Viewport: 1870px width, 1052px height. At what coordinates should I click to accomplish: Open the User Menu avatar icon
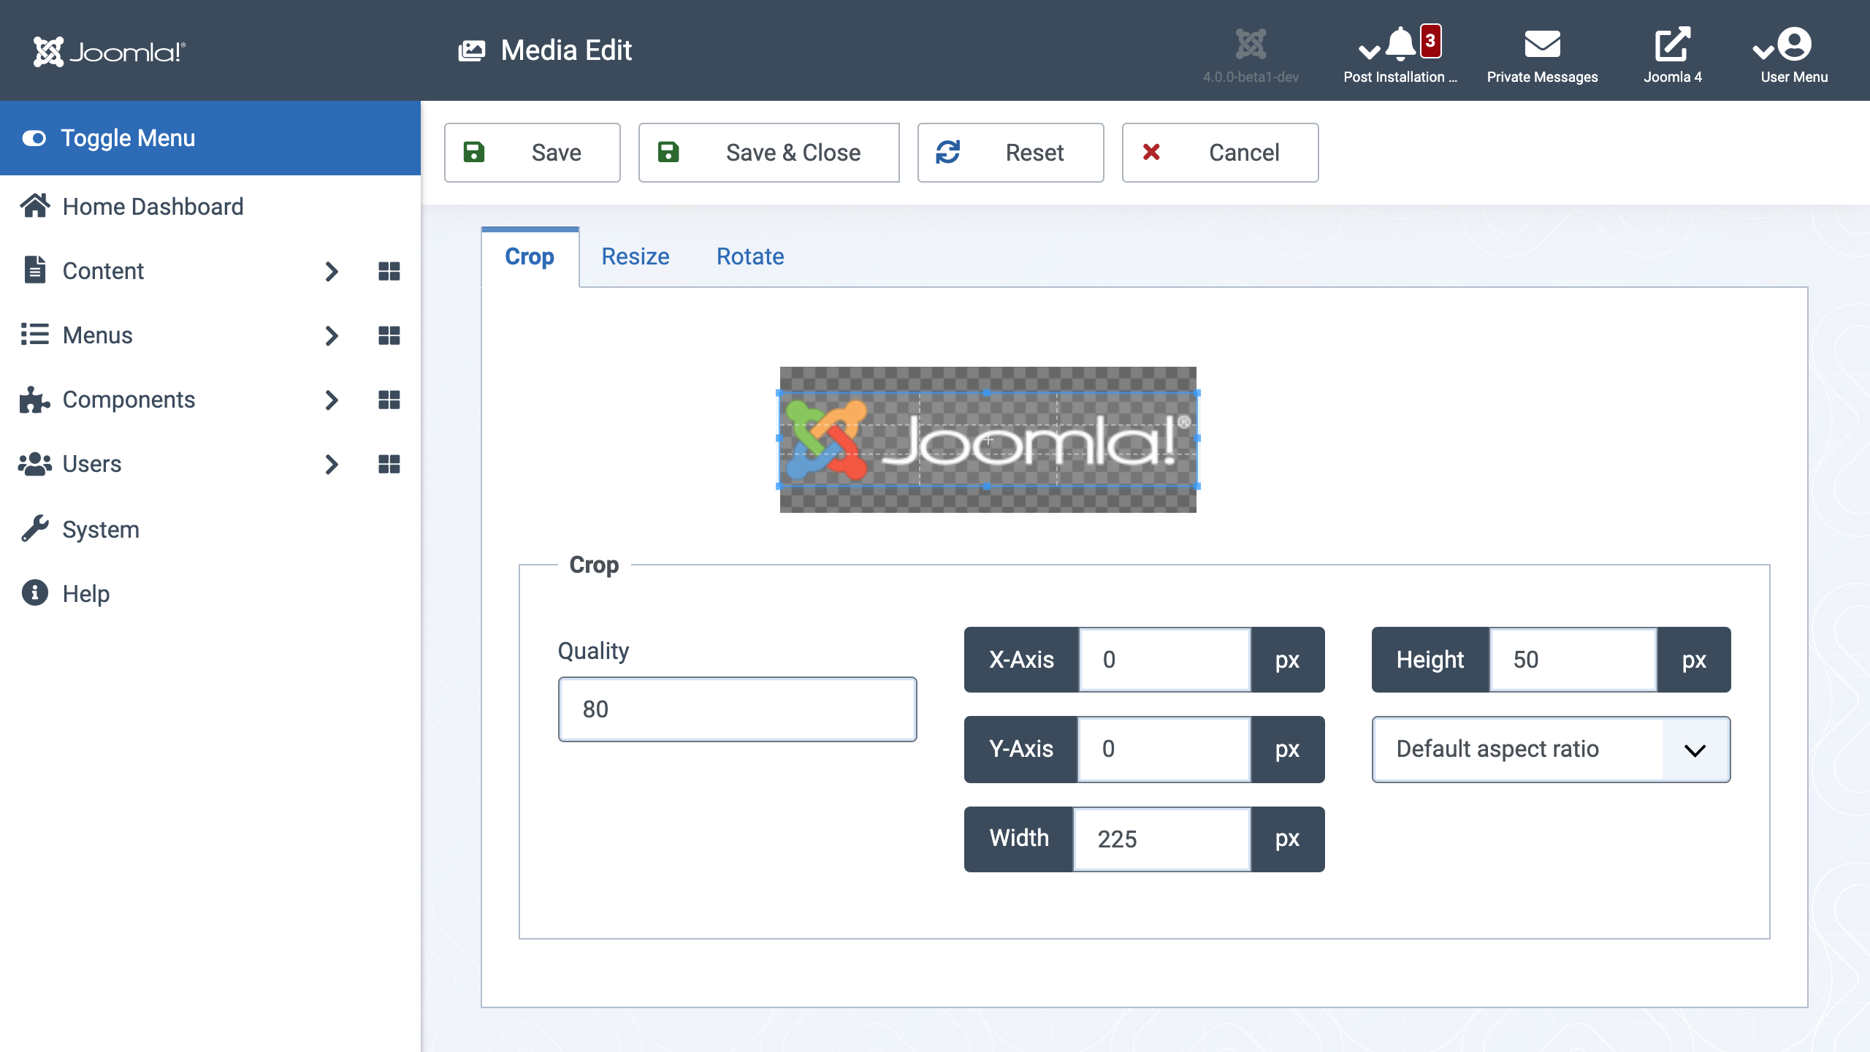click(1794, 45)
